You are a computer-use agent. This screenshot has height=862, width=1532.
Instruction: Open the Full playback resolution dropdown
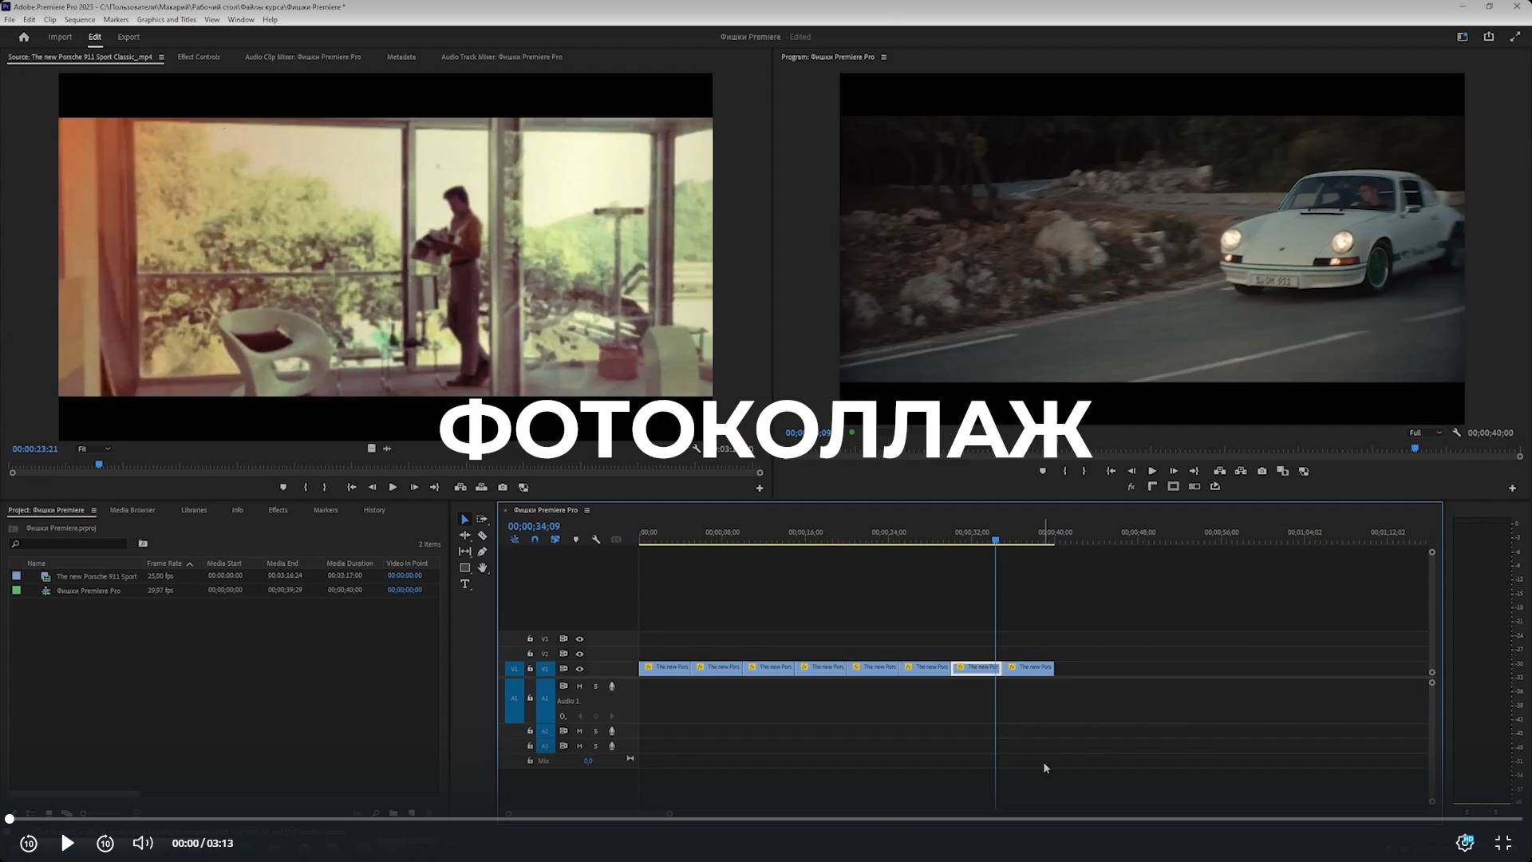pyautogui.click(x=1424, y=432)
